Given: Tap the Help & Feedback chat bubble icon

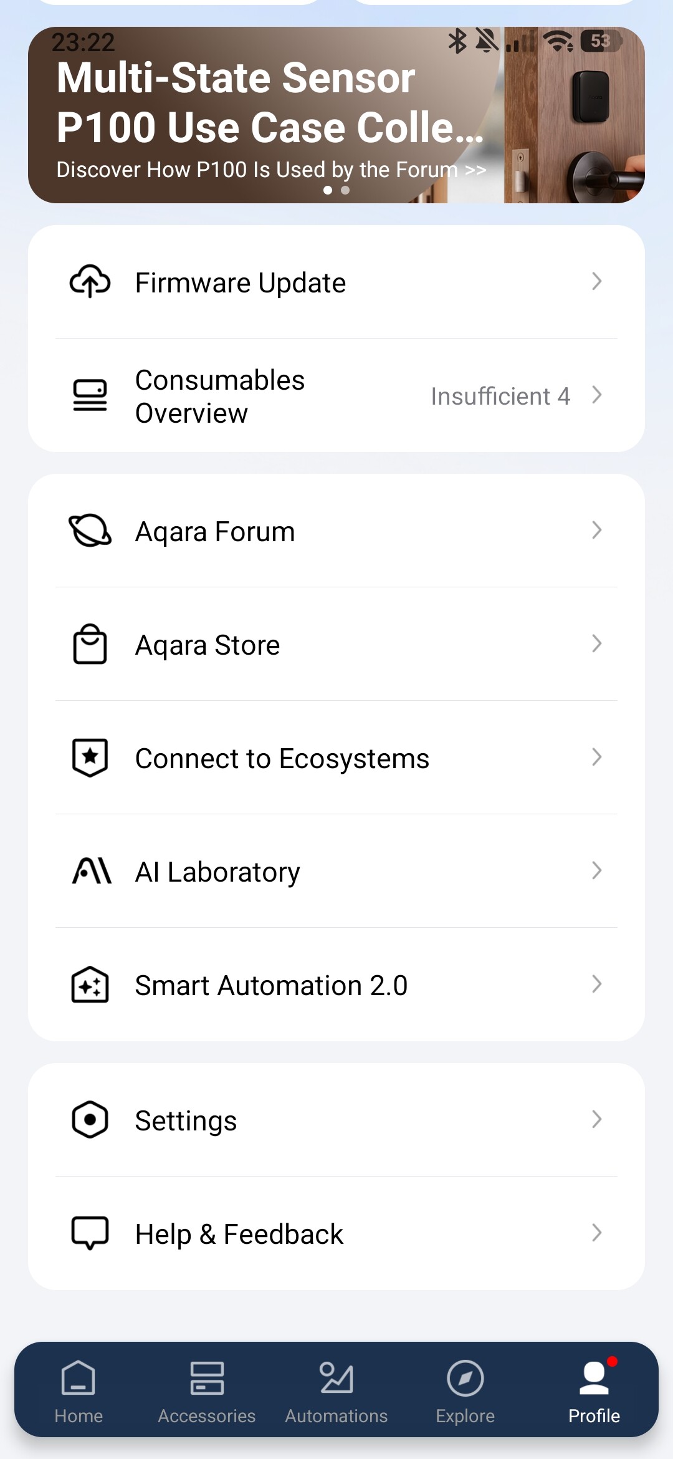Looking at the screenshot, I should 90,1233.
